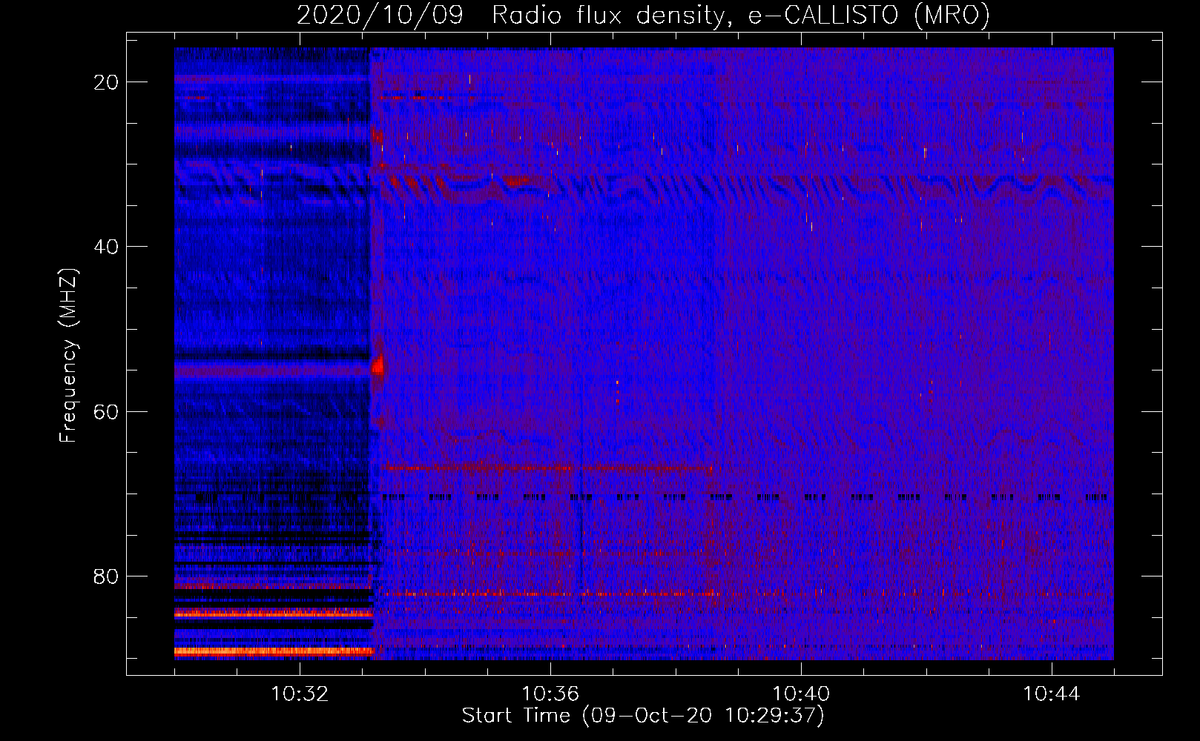1200x741 pixels.
Task: Click the 'Start Time (09-Oct-20 10:29:37)' label
Action: (643, 716)
